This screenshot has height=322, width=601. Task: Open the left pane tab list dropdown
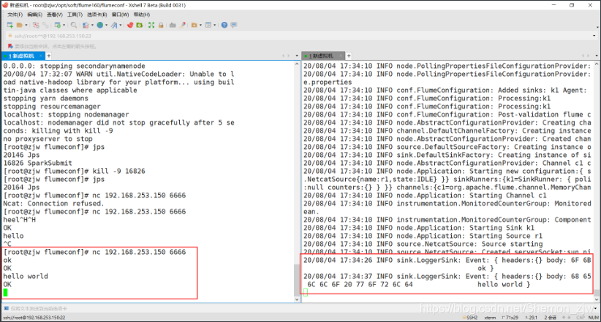297,56
